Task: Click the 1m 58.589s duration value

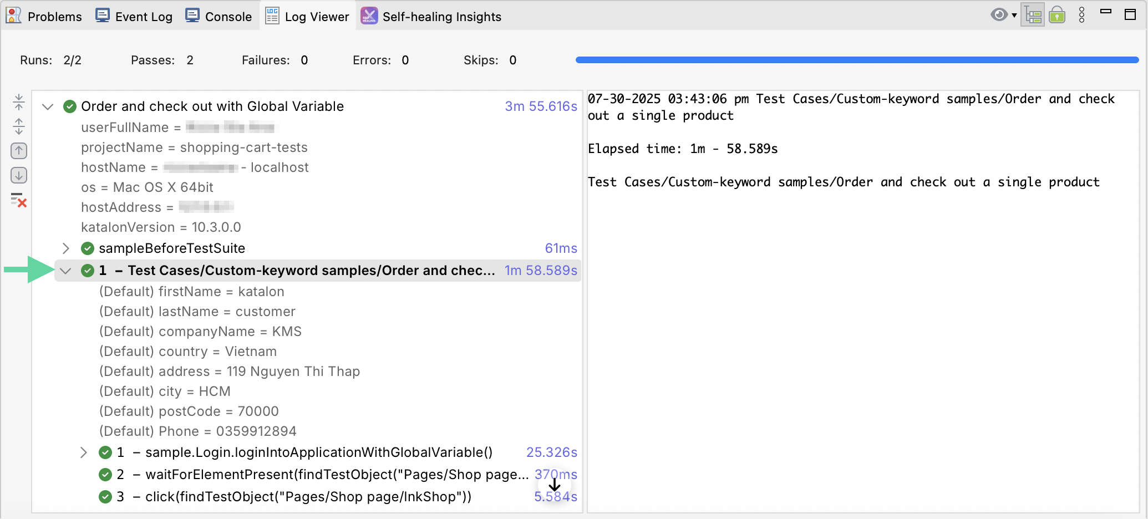Action: coord(541,271)
